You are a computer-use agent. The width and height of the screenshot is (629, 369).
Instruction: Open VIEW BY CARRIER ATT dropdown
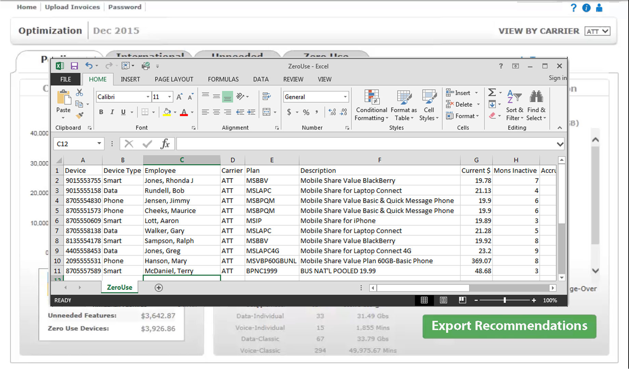pos(597,31)
